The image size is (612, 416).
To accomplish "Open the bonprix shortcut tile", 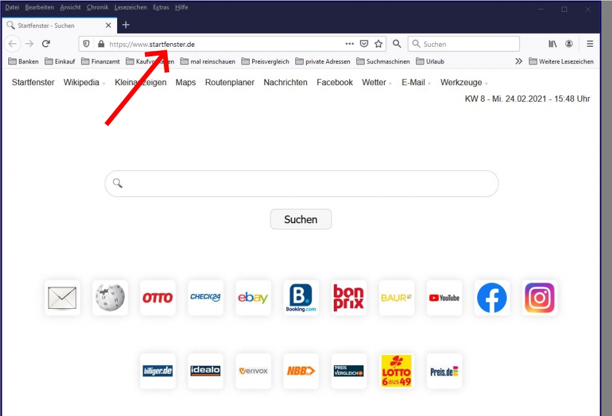I will pyautogui.click(x=349, y=298).
